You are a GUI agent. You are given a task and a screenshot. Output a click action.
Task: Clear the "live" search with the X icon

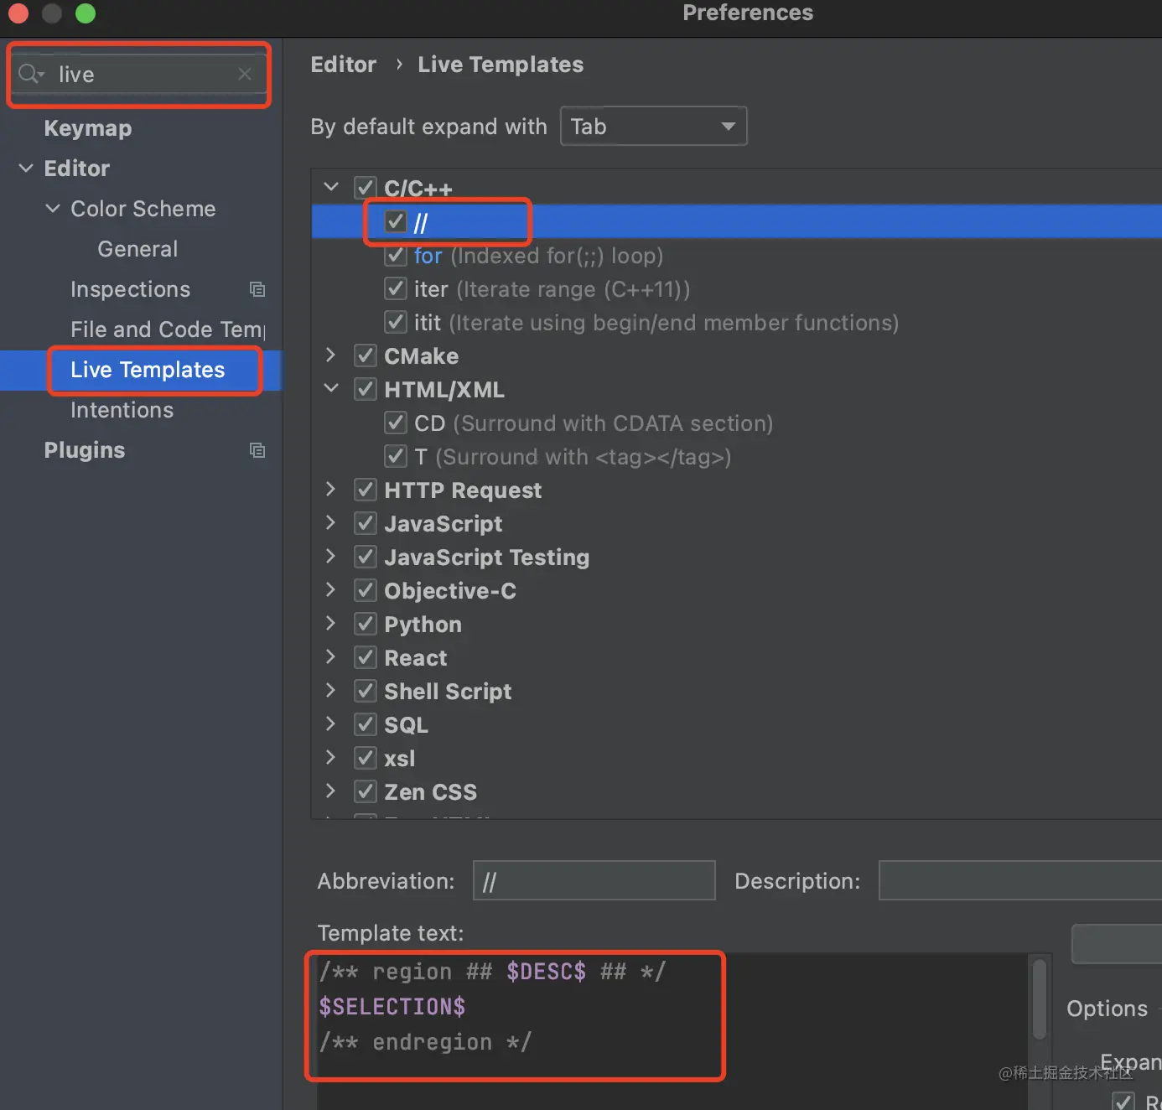pyautogui.click(x=244, y=74)
